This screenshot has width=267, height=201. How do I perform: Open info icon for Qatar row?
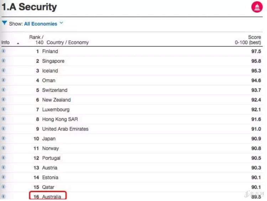pyautogui.click(x=4, y=187)
